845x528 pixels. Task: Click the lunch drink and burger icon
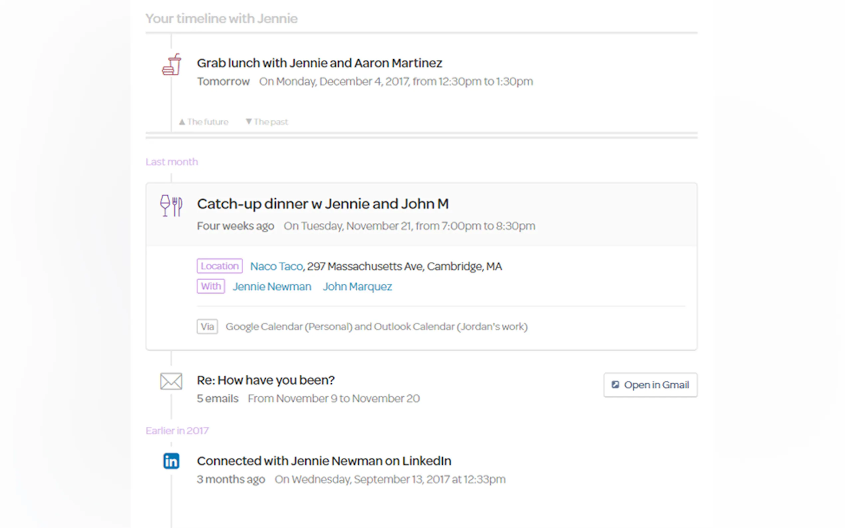click(x=171, y=65)
